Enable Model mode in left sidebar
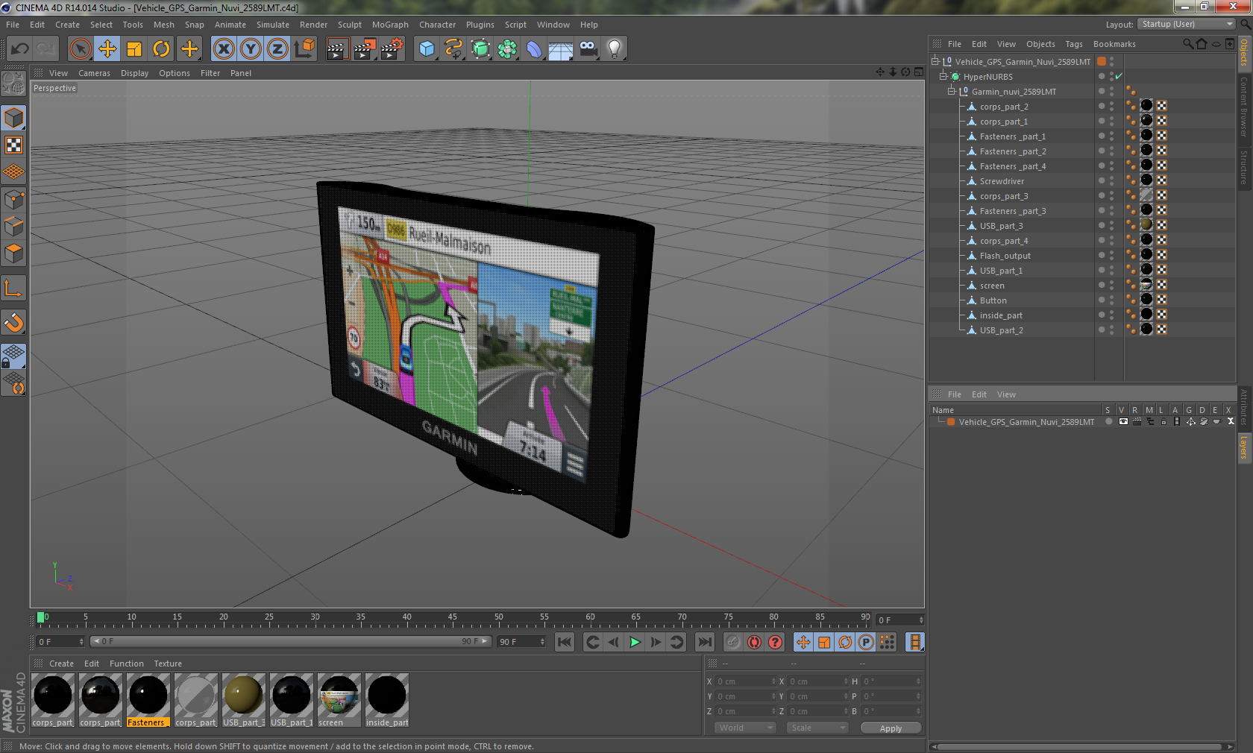Image resolution: width=1253 pixels, height=753 pixels. coord(14,118)
